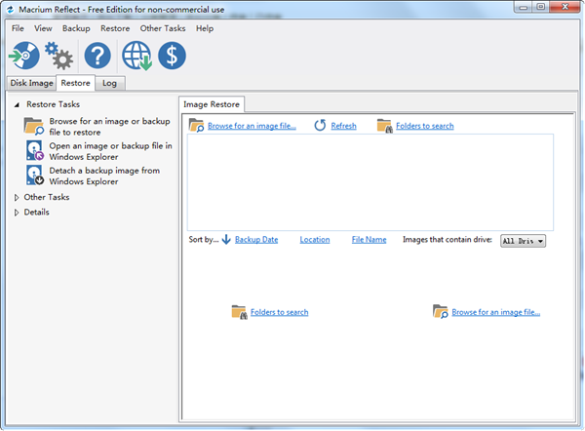Expand the Other Tasks tree section
The height and width of the screenshot is (431, 585).
[17, 197]
